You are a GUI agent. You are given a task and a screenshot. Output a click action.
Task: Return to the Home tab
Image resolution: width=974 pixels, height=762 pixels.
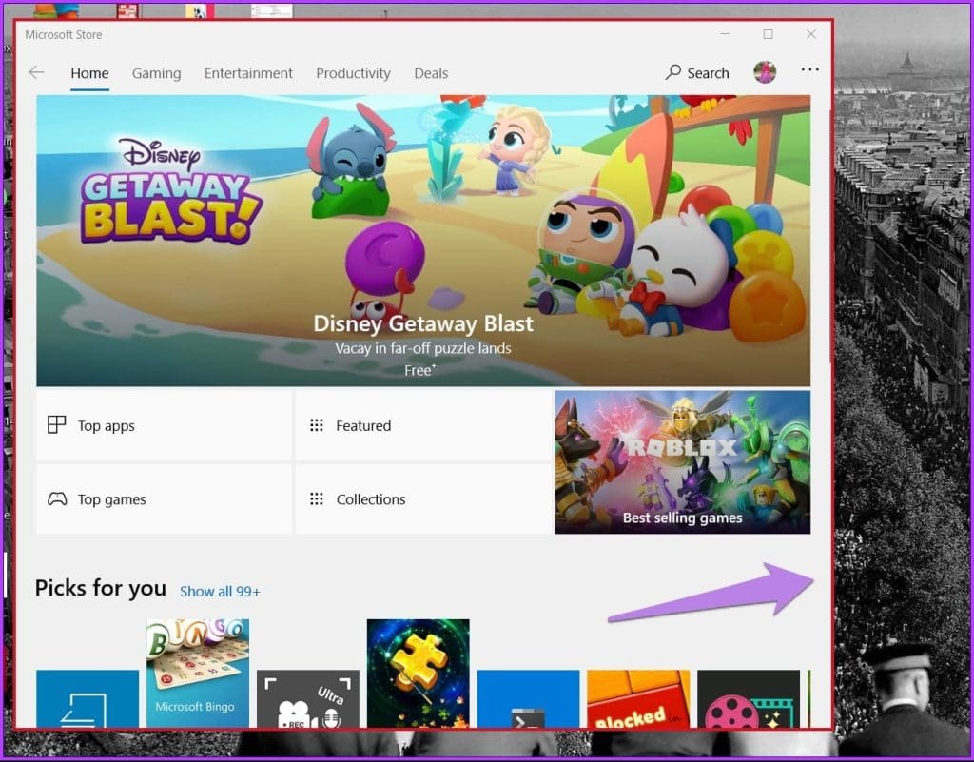point(89,73)
